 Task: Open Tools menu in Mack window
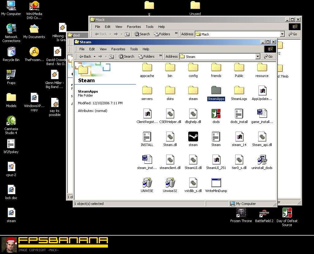[x=149, y=27]
